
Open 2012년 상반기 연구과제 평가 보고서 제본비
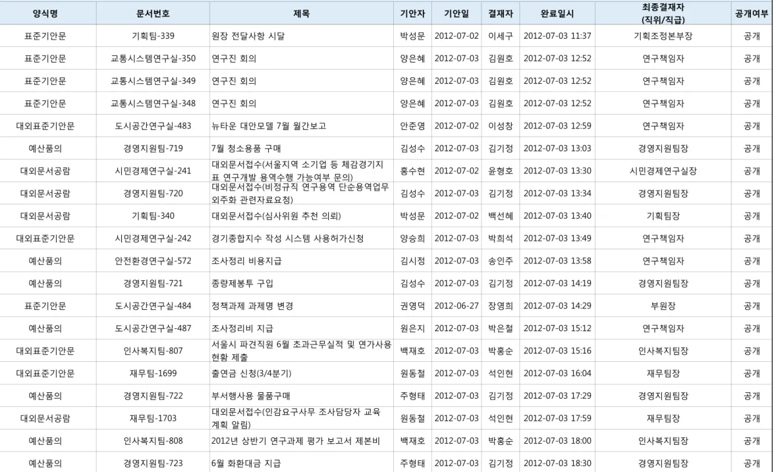tap(296, 442)
